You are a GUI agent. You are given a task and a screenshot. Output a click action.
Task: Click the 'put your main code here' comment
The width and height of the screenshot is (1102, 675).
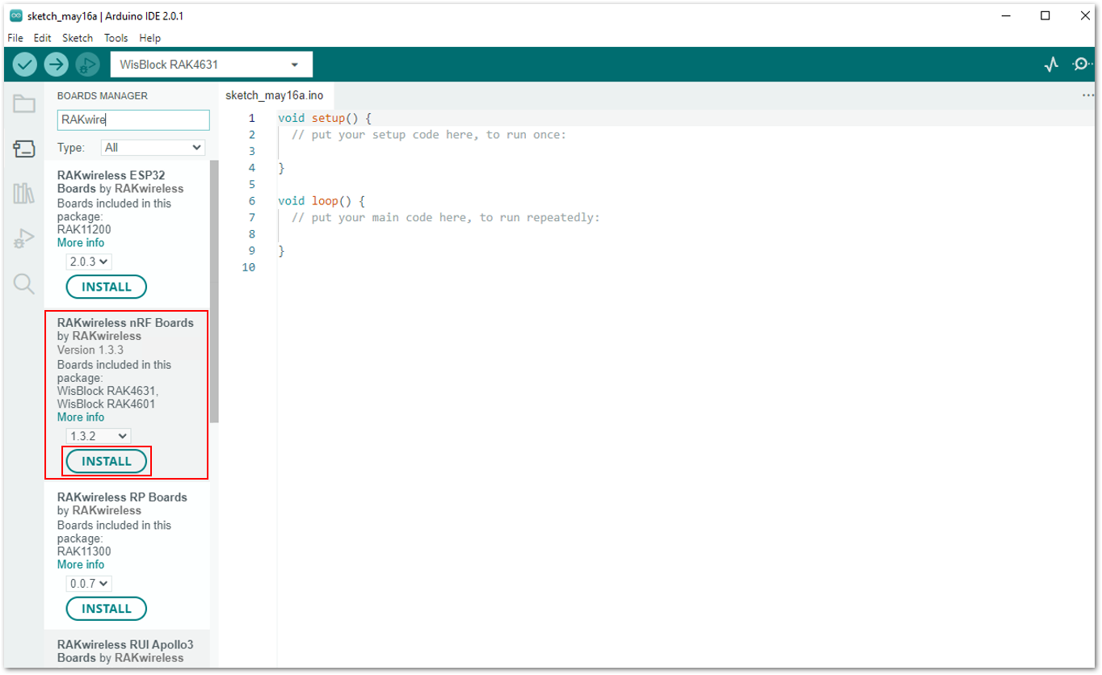pyautogui.click(x=446, y=218)
